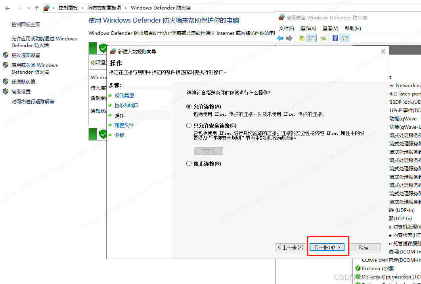Viewport: 421px width, 284px height.
Task: Click the 上一步(B) button
Action: [x=291, y=247]
